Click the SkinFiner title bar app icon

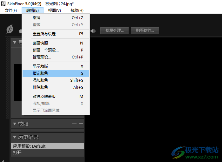[x=3, y=3]
